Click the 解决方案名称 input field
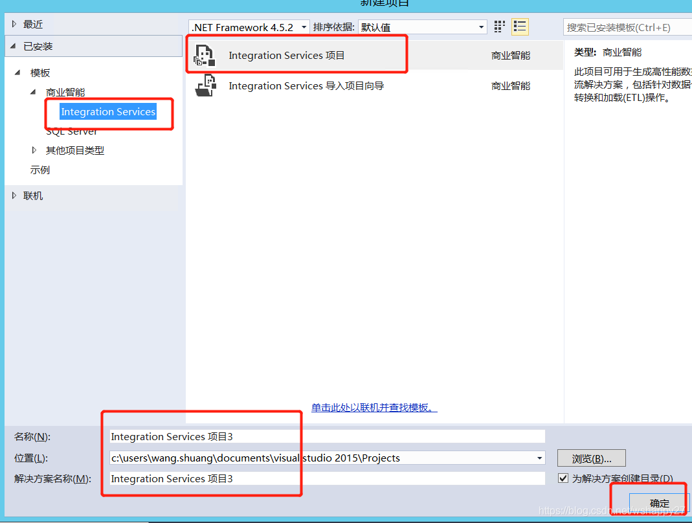Image resolution: width=692 pixels, height=523 pixels. tap(328, 478)
